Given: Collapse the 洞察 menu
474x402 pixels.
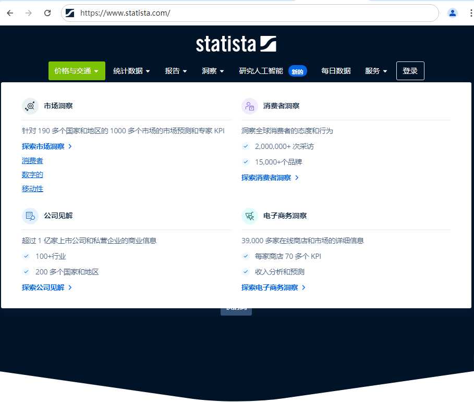Looking at the screenshot, I should pyautogui.click(x=213, y=71).
